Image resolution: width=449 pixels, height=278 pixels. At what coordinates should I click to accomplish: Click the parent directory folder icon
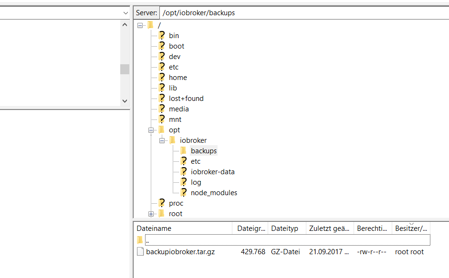140,240
